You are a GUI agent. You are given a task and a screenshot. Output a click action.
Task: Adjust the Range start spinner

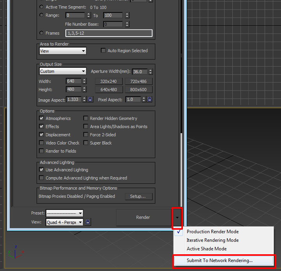(x=89, y=15)
